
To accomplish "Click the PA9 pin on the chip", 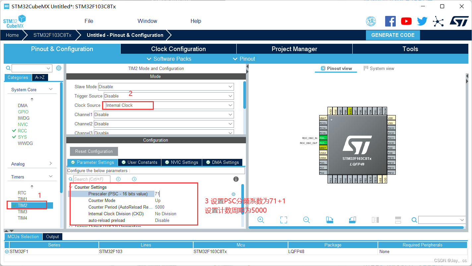I will 391,148.
